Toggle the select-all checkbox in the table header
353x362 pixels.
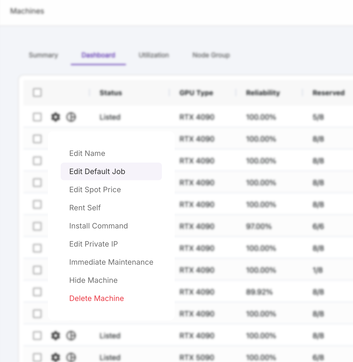[x=37, y=92]
